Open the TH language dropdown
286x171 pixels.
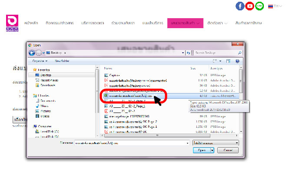click(275, 6)
